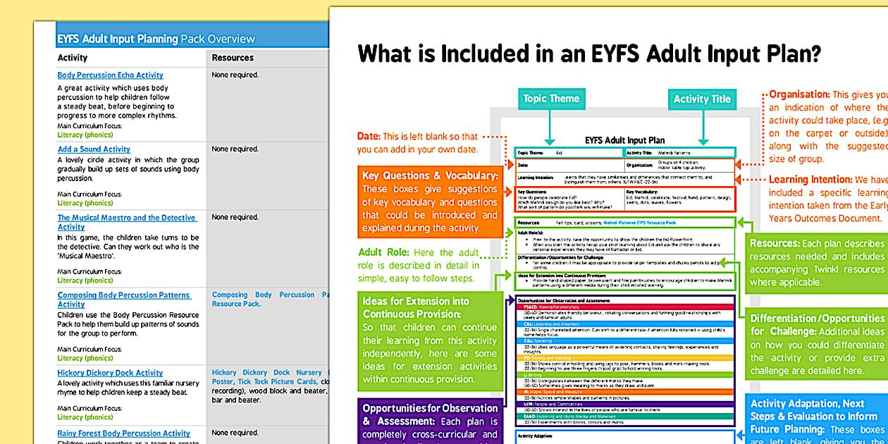Viewport: 888px width, 444px height.
Task: Open the Add a Sound Activity link
Action: point(94,149)
